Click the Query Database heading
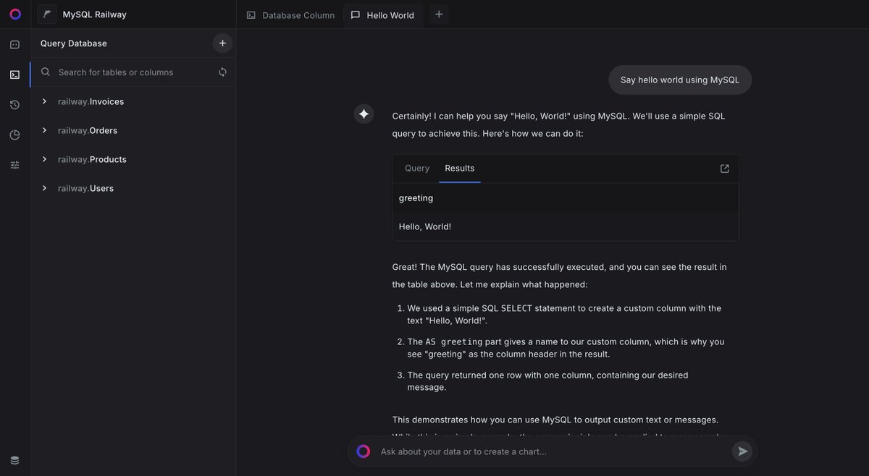Viewport: 869px width, 476px height. pyautogui.click(x=74, y=43)
